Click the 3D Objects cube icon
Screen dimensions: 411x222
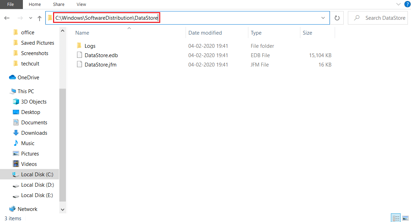pos(16,101)
